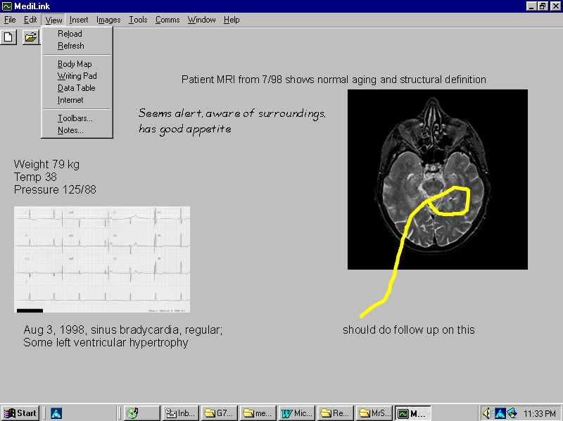This screenshot has width=563, height=421.
Task: Open the Toolbars... dialog entry
Action: (75, 118)
